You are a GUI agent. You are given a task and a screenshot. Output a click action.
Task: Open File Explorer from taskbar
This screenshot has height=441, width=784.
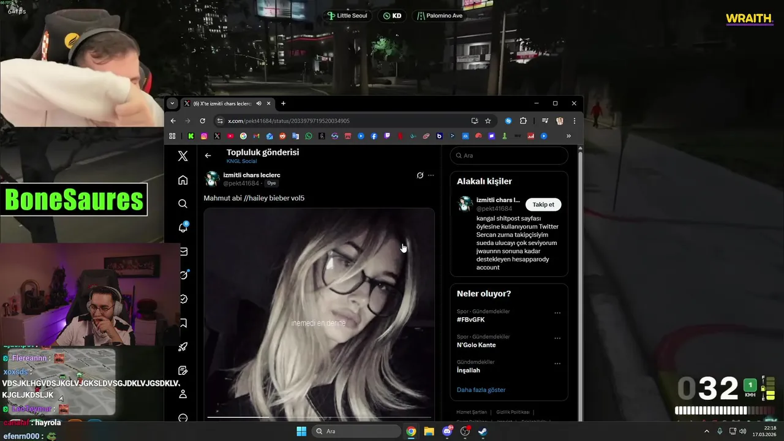[x=429, y=431]
